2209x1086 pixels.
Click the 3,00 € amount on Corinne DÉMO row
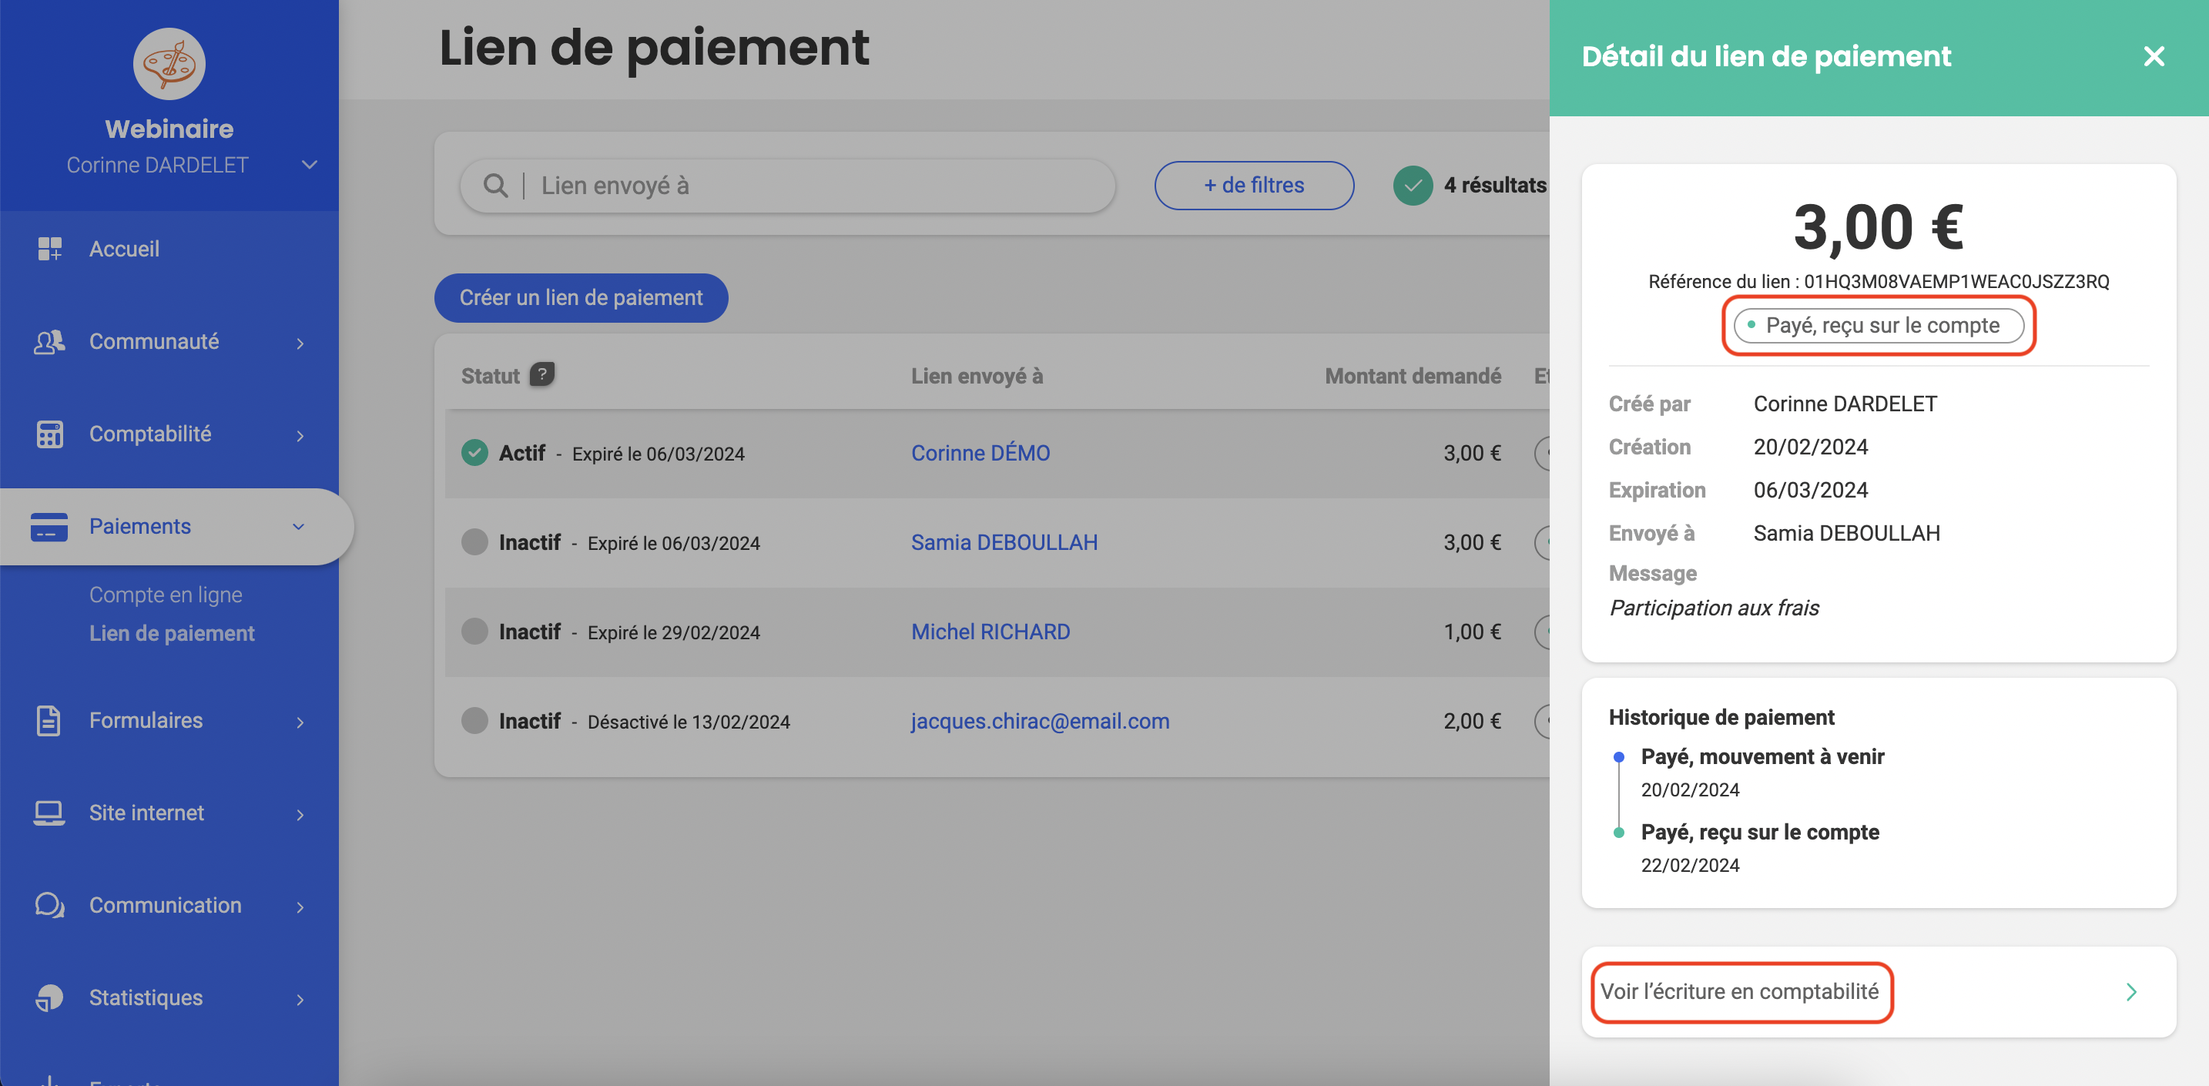pyautogui.click(x=1473, y=453)
